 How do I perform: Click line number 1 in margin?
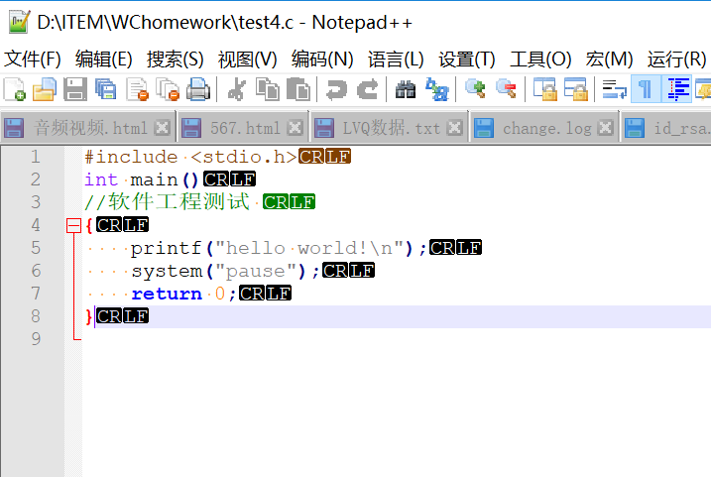(36, 157)
